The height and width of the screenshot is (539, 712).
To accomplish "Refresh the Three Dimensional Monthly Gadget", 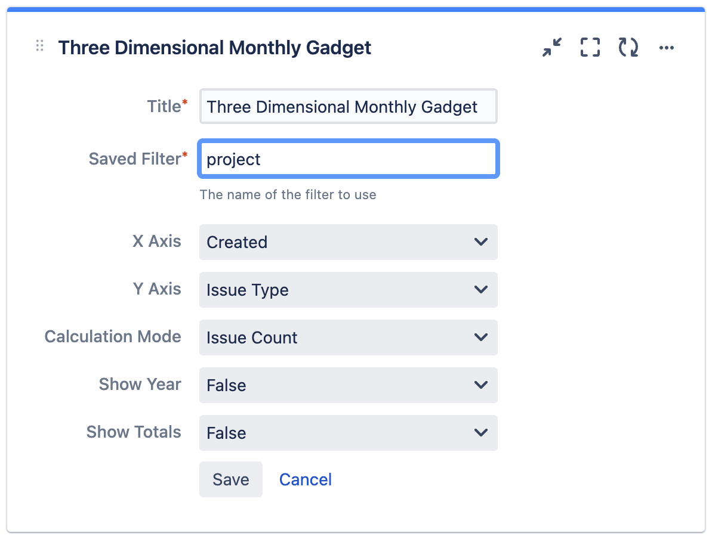I will click(x=628, y=47).
